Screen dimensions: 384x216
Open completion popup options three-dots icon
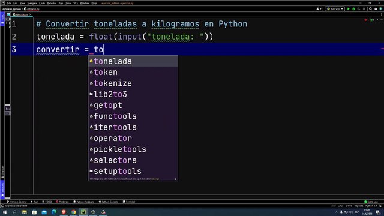[176, 179]
